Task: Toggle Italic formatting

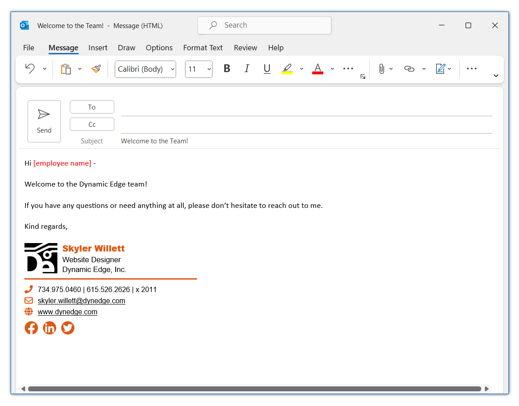Action: [247, 69]
